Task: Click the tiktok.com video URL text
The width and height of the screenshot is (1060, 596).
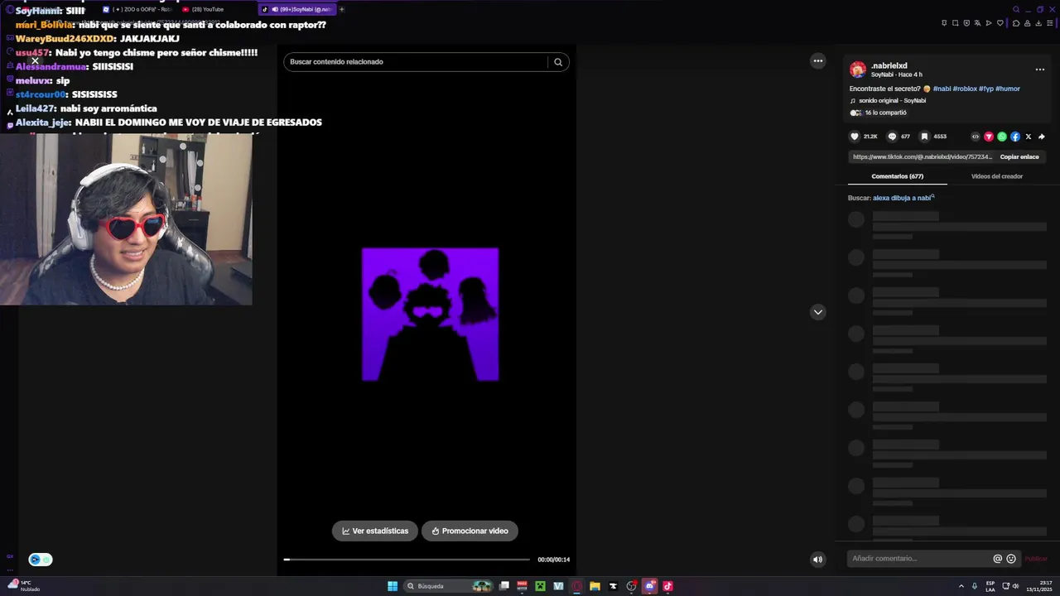Action: pos(922,156)
